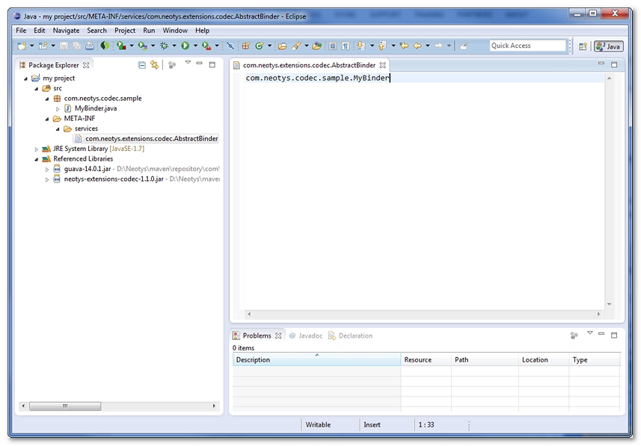Open the New wizard toolbar icon
Image resolution: width=641 pixels, height=446 pixels.
click(x=22, y=46)
